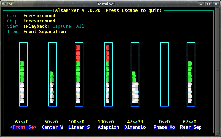Screen dimensions: 221x137
Task: Select the Adaption channel label
Action: point(108,127)
